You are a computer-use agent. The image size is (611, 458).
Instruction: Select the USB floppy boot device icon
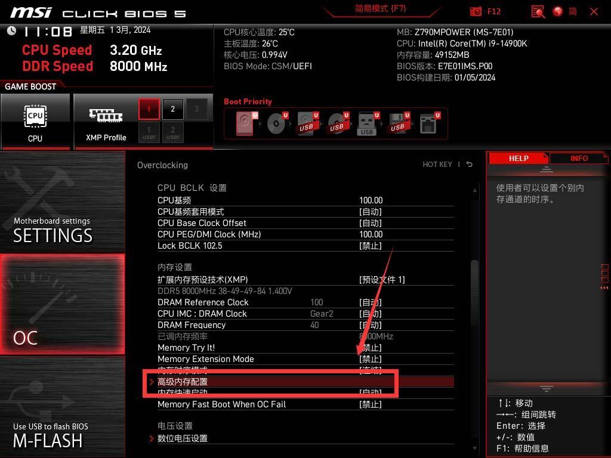click(x=398, y=123)
